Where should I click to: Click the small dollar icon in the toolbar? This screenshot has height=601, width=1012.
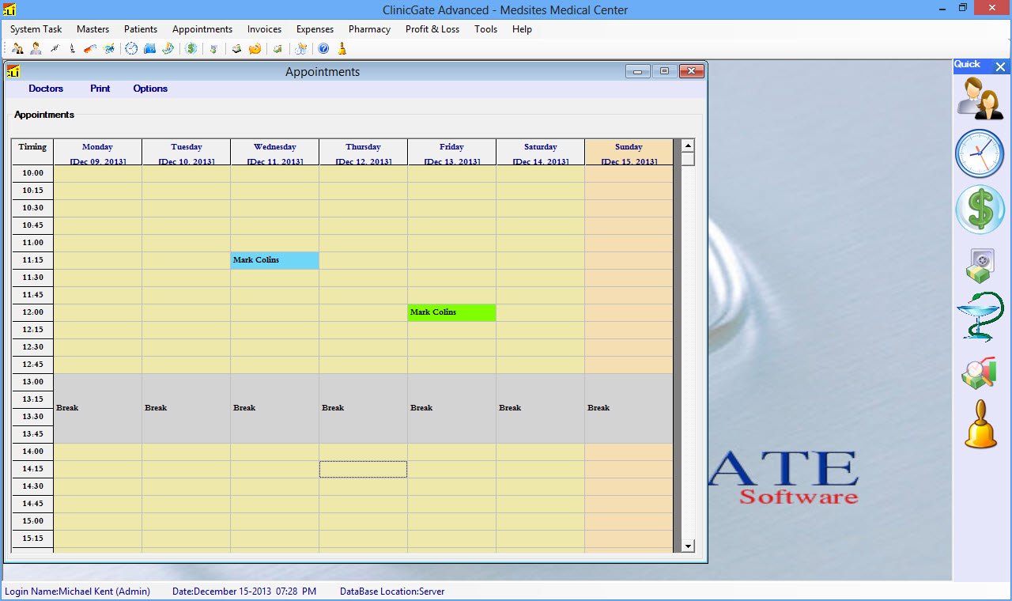click(191, 48)
